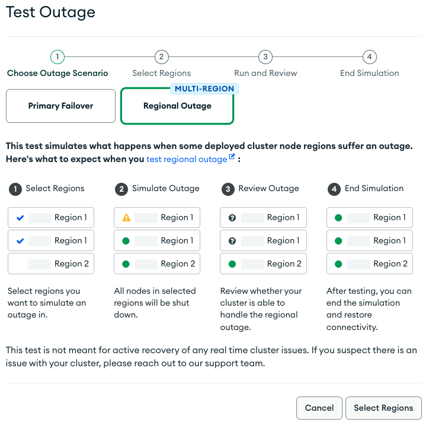Click the MULTI-REGION badge
432x425 pixels.
(204, 89)
